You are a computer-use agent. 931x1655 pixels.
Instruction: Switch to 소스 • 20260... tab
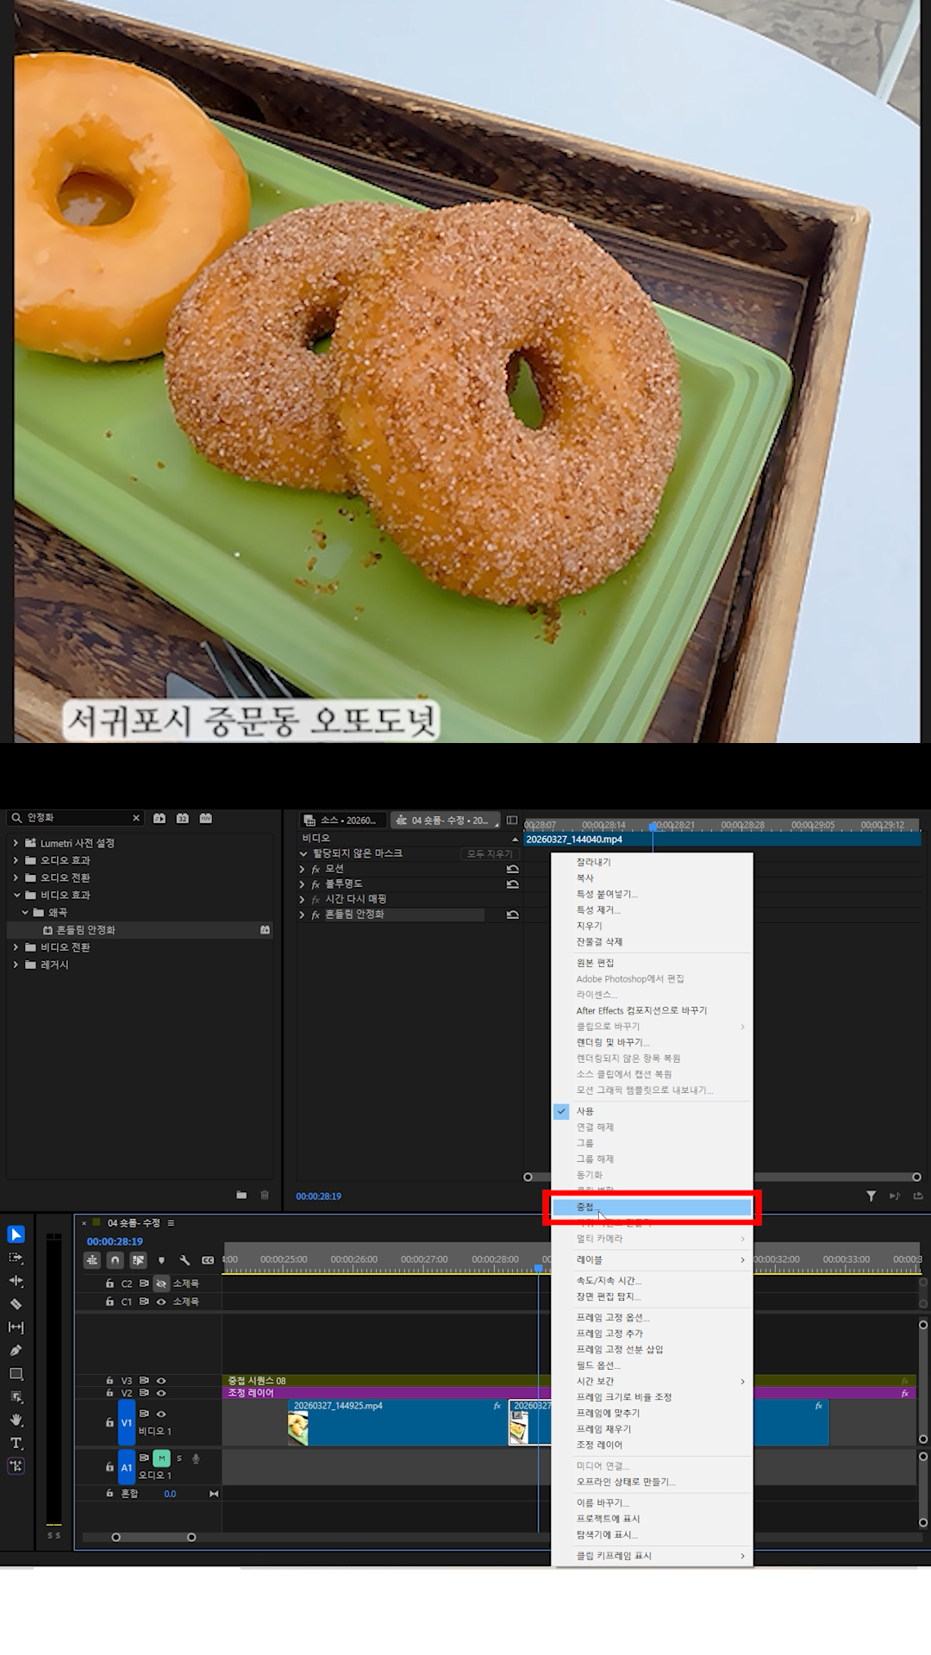tap(341, 820)
